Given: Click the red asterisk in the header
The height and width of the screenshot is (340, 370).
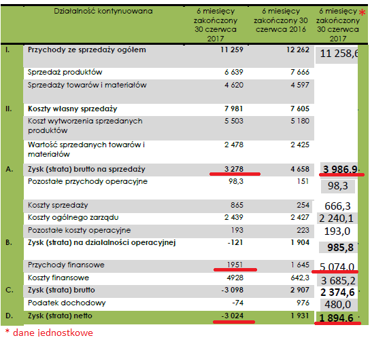Looking at the screenshot, I should pyautogui.click(x=363, y=12).
